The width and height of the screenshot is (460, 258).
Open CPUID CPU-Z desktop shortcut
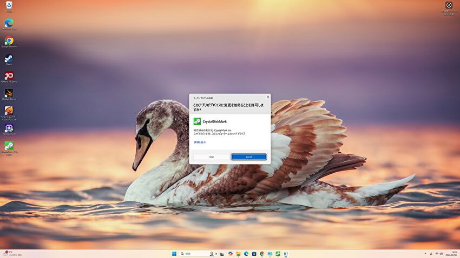(9, 128)
